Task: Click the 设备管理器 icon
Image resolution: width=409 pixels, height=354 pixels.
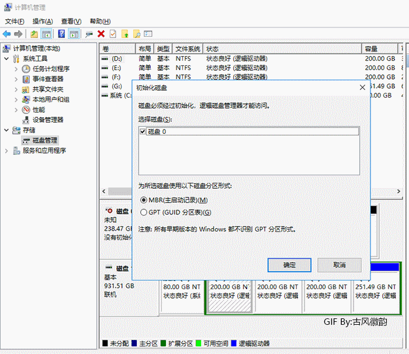Action: 26,120
